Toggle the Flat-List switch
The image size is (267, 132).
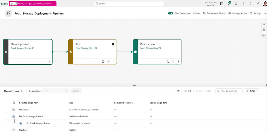pyautogui.click(x=180, y=91)
